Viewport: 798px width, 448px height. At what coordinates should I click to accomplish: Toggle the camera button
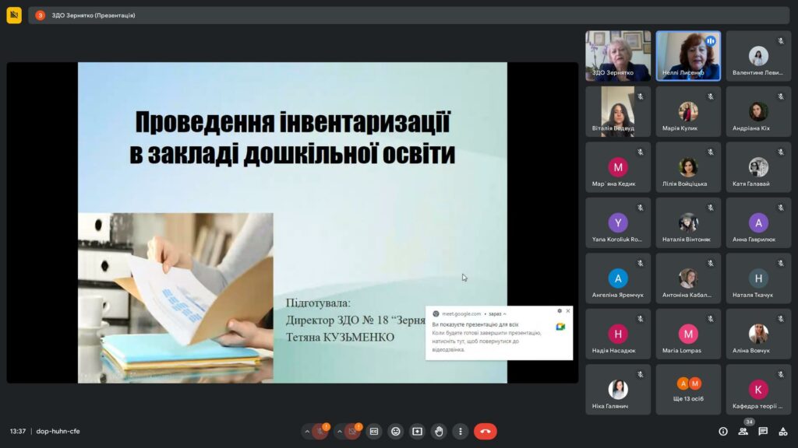click(352, 431)
